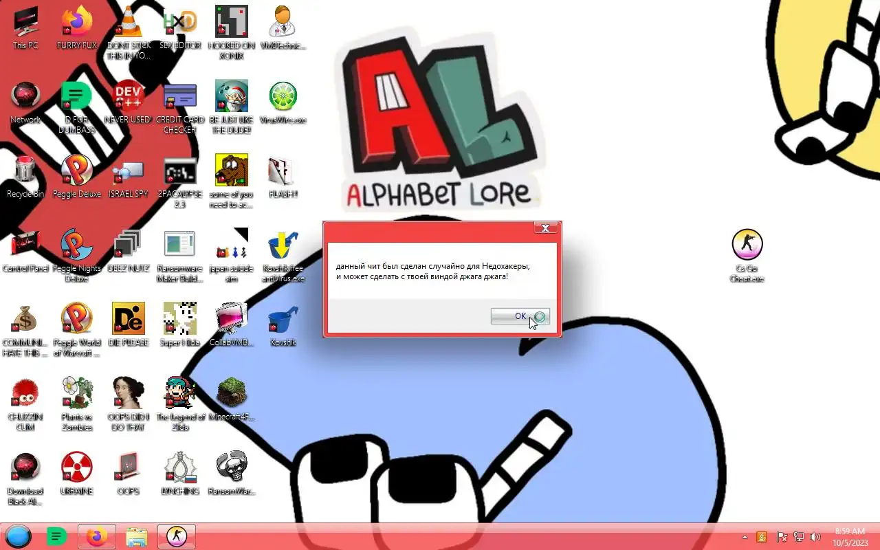
Task: Select the beaver "some of you need to" icon
Action: [232, 181]
